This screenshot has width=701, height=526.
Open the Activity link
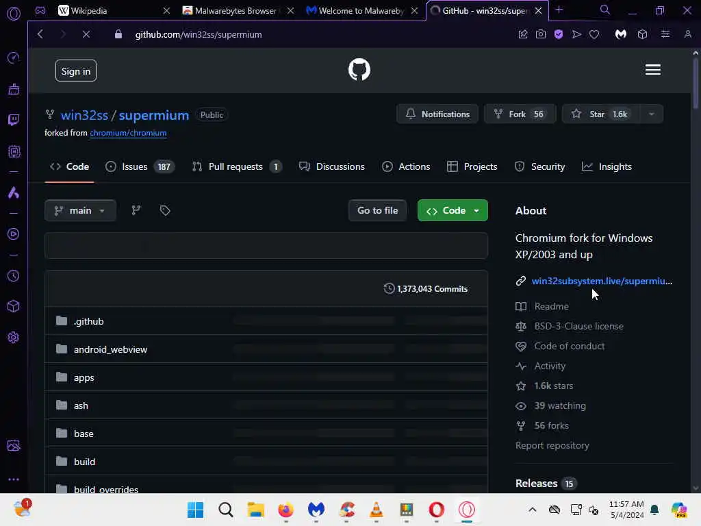click(550, 366)
